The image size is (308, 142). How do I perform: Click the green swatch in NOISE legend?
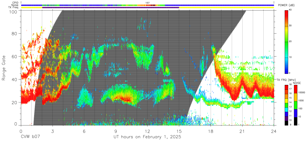pos(295,105)
